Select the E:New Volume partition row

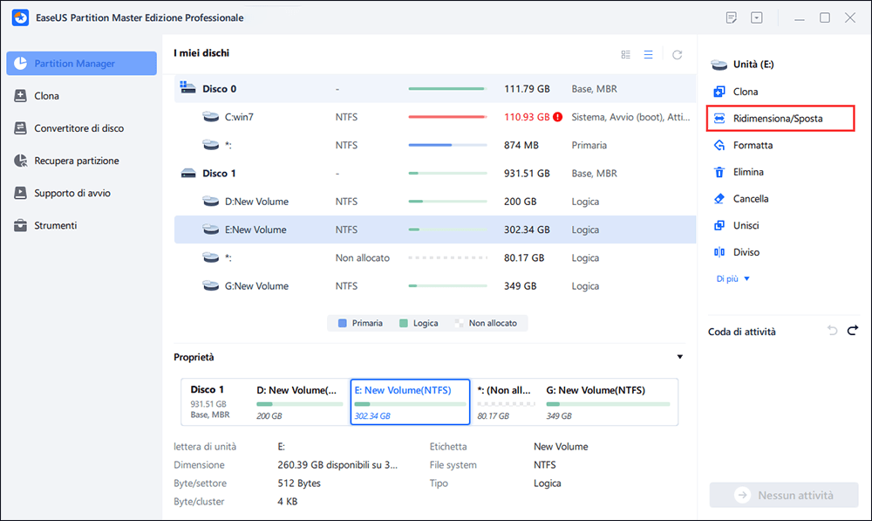435,230
